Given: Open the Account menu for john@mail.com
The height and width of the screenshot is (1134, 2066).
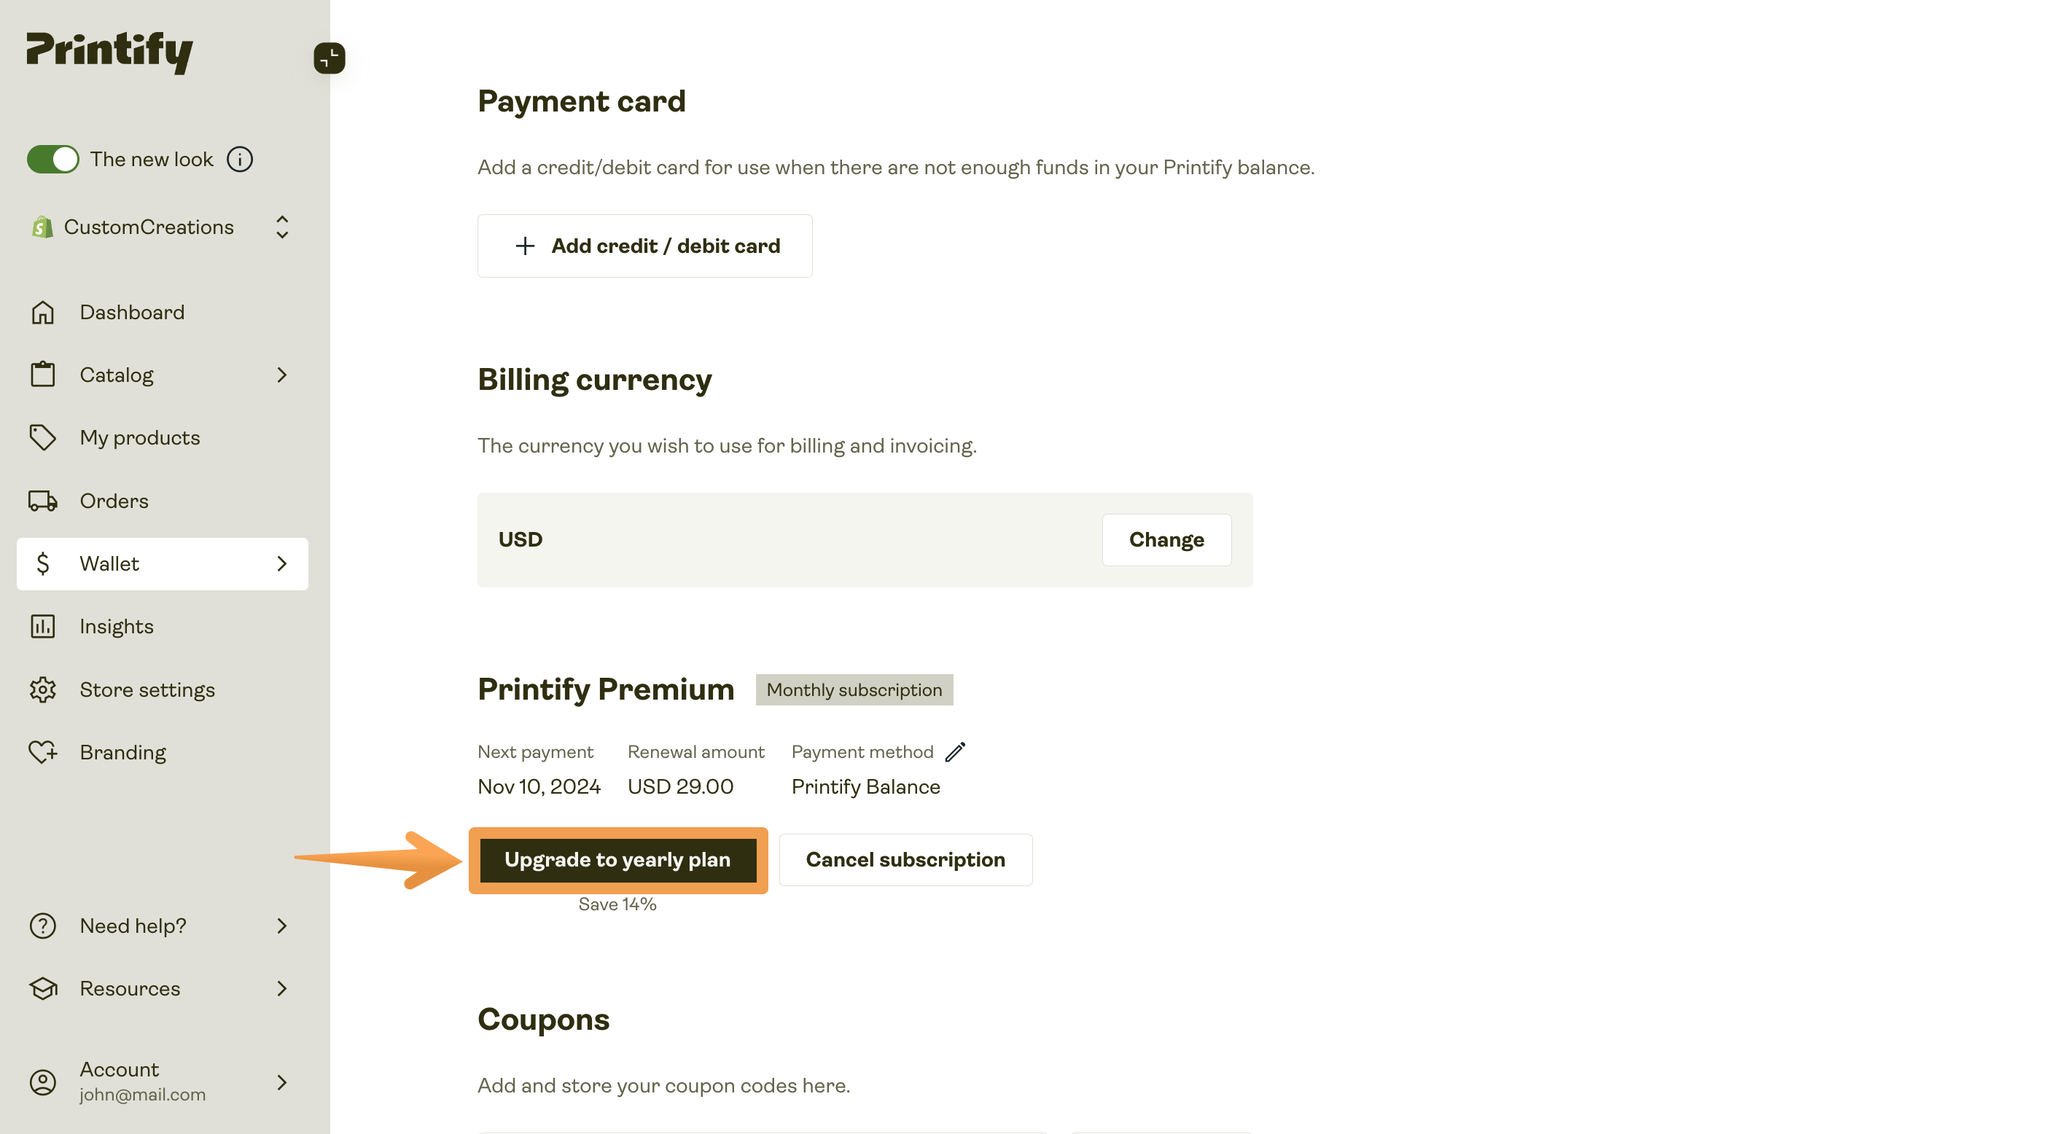Looking at the screenshot, I should [x=160, y=1082].
